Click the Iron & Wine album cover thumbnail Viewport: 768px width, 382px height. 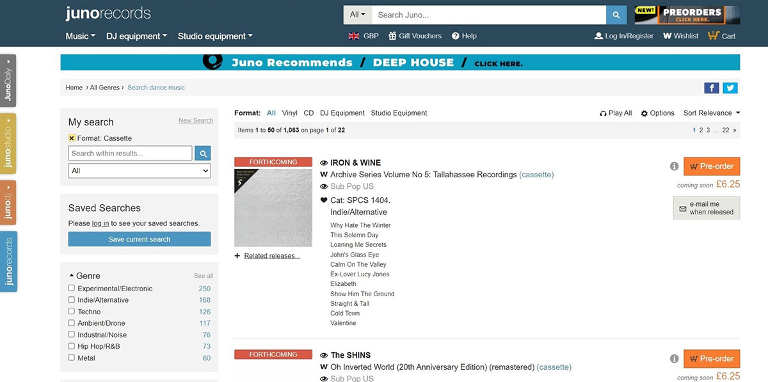[273, 207]
